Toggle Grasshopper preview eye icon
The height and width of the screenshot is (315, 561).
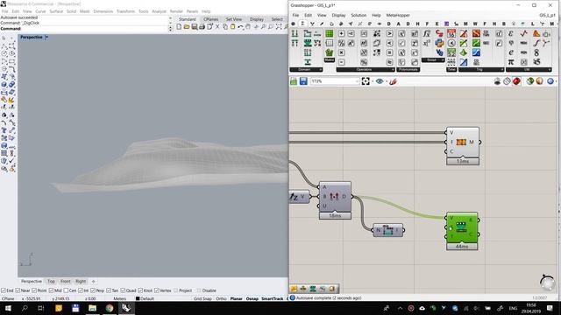coord(380,81)
